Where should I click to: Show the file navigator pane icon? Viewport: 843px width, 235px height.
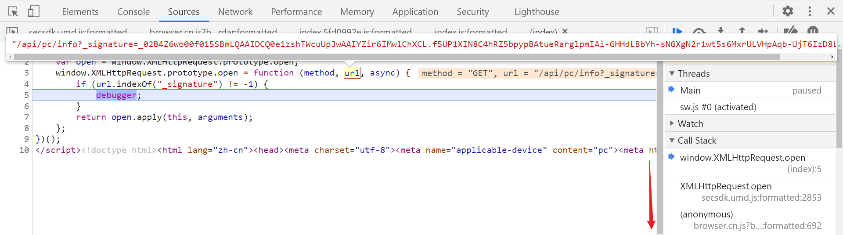coord(12,31)
